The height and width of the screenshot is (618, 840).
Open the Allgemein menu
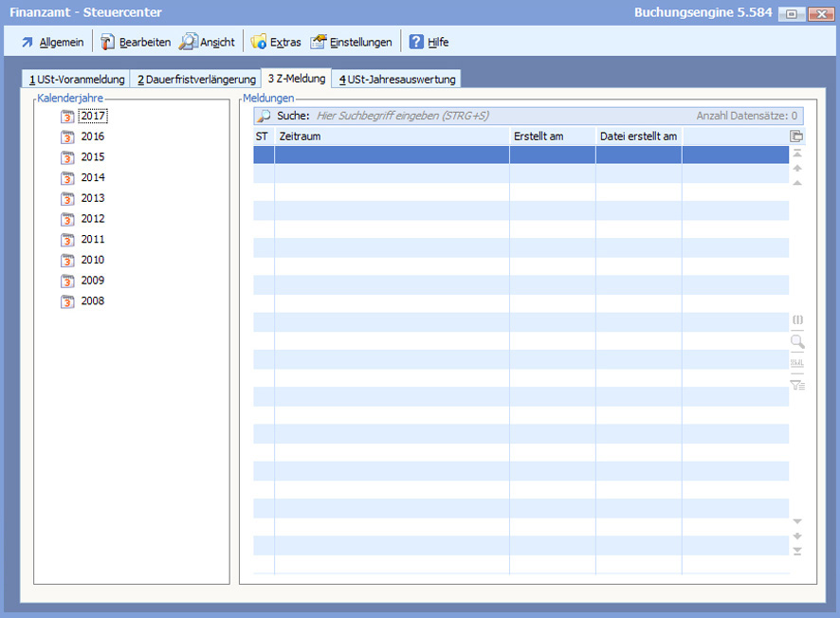click(52, 42)
